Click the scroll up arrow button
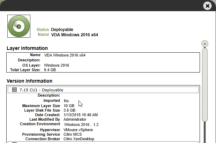Viewport: 216px width, 143px height. [205, 44]
